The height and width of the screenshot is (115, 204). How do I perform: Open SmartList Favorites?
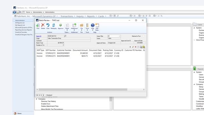coord(21,32)
